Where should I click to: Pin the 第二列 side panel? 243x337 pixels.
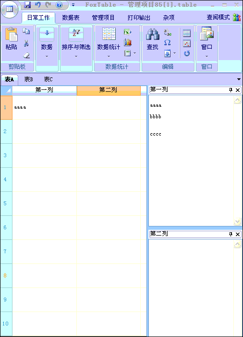pyautogui.click(x=231, y=234)
